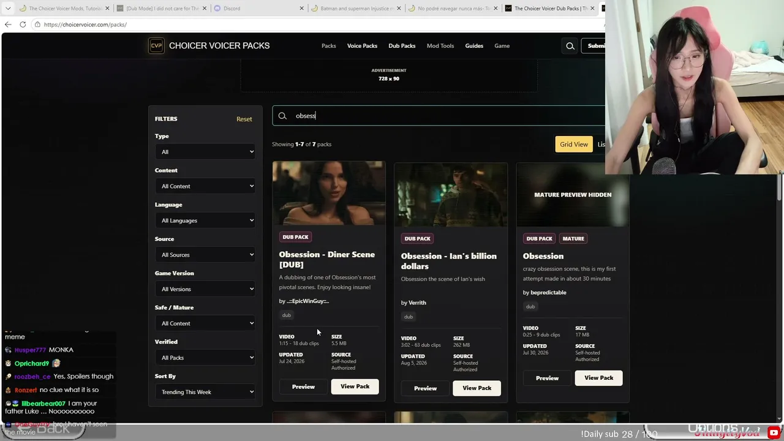Click the dub tag on Diner Scene pack
784x441 pixels.
pos(287,315)
